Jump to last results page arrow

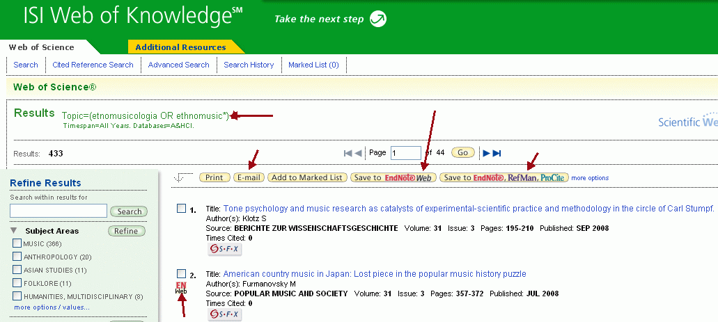click(x=497, y=153)
